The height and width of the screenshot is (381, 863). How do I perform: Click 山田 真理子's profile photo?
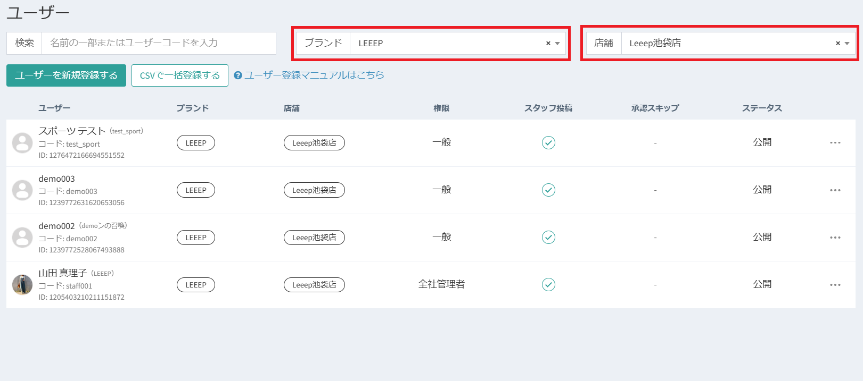tap(22, 285)
